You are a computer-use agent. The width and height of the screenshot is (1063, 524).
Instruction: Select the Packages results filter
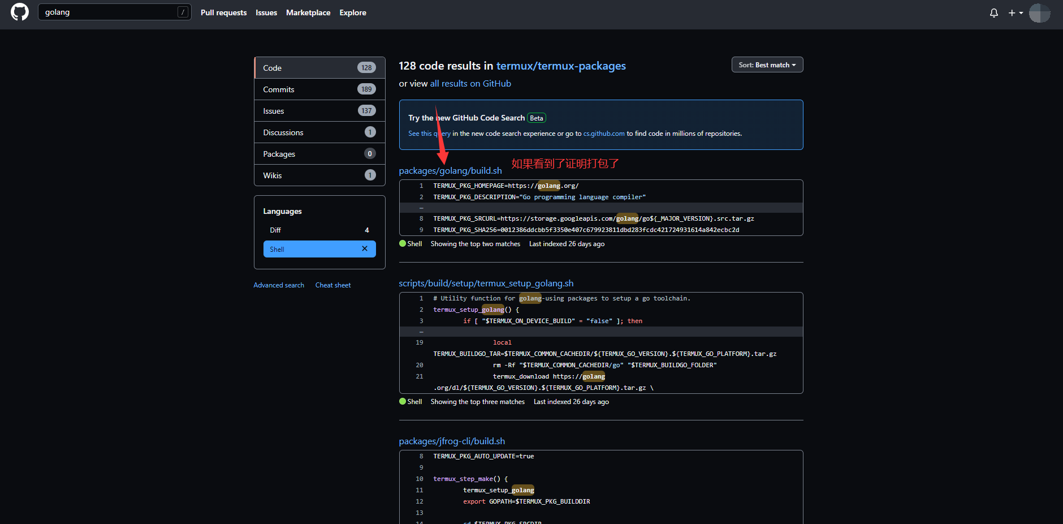pos(320,154)
